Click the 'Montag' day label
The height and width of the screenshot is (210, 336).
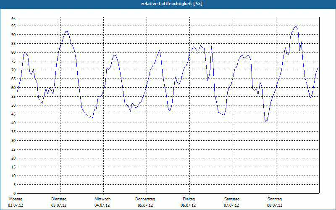pyautogui.click(x=16, y=199)
